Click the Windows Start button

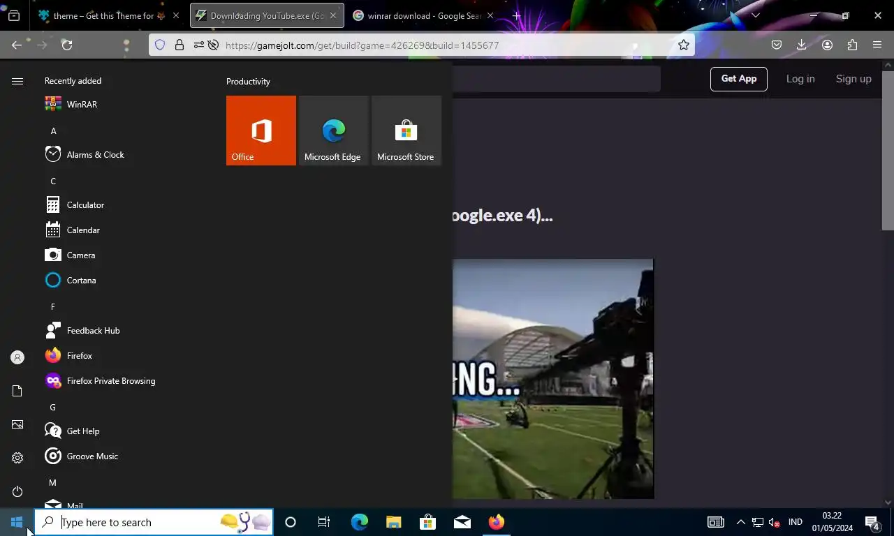pos(17,522)
